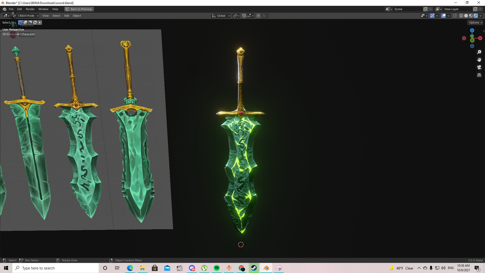Switch to Material Preview shading
The width and height of the screenshot is (485, 273).
point(471,15)
